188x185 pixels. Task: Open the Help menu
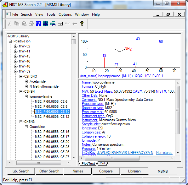pyautogui.click(x=96, y=14)
